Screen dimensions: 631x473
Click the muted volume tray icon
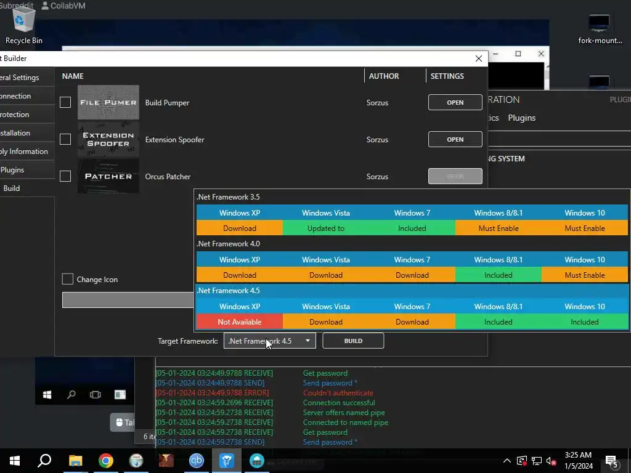(552, 461)
